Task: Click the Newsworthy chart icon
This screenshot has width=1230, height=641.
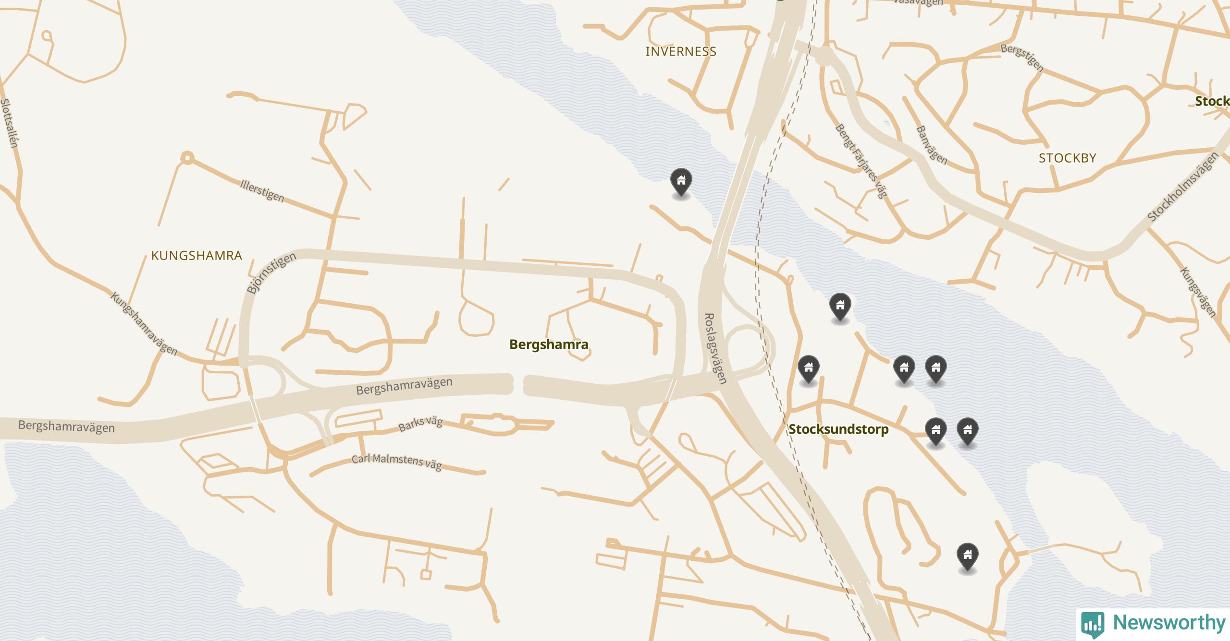Action: point(1093,624)
